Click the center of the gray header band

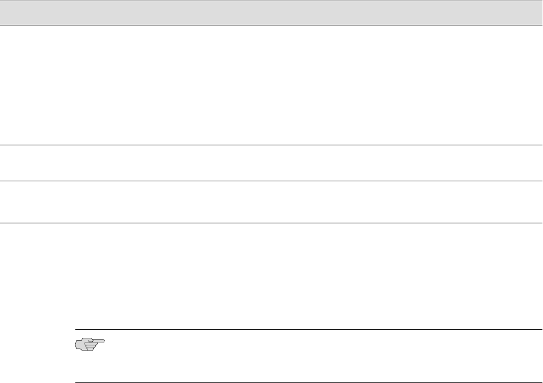[x=271, y=12]
